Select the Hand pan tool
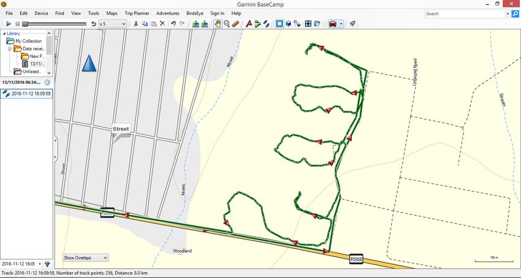Image resolution: width=521 pixels, height=278 pixels. [218, 24]
